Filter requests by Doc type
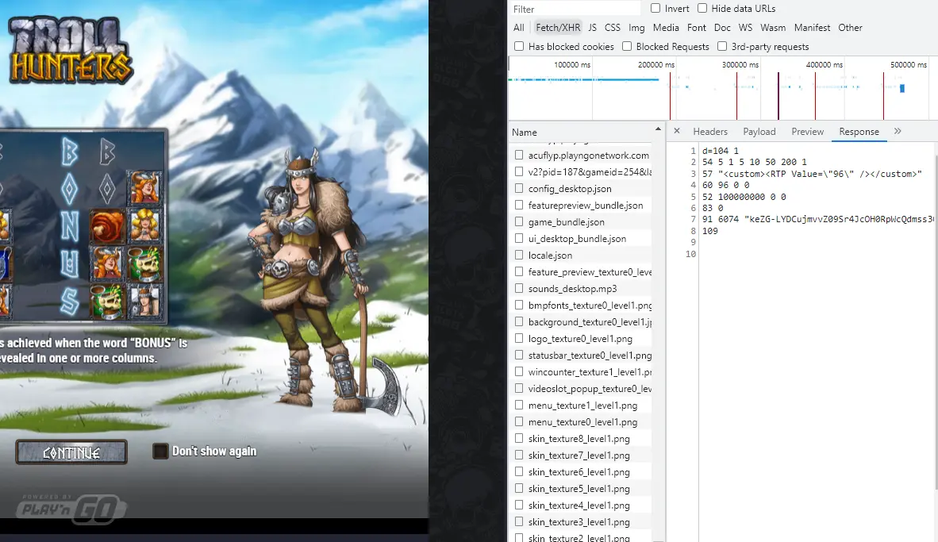Screen dimensions: 938x542 tap(722, 28)
